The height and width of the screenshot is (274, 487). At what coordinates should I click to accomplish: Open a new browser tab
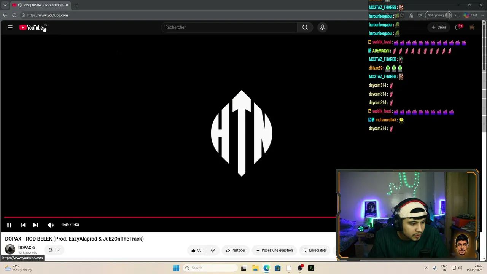(76, 5)
